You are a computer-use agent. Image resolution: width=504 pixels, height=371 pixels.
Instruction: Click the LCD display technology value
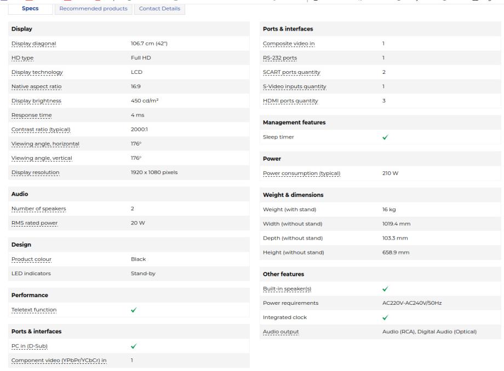pyautogui.click(x=136, y=72)
